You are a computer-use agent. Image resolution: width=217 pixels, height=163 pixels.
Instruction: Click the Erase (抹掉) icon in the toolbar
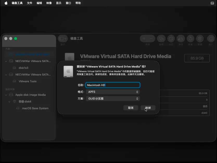tap(181, 39)
